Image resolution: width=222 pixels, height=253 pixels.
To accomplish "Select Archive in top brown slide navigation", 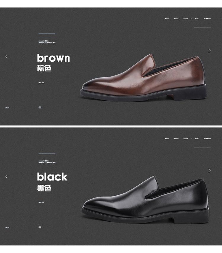I will (x=176, y=19).
